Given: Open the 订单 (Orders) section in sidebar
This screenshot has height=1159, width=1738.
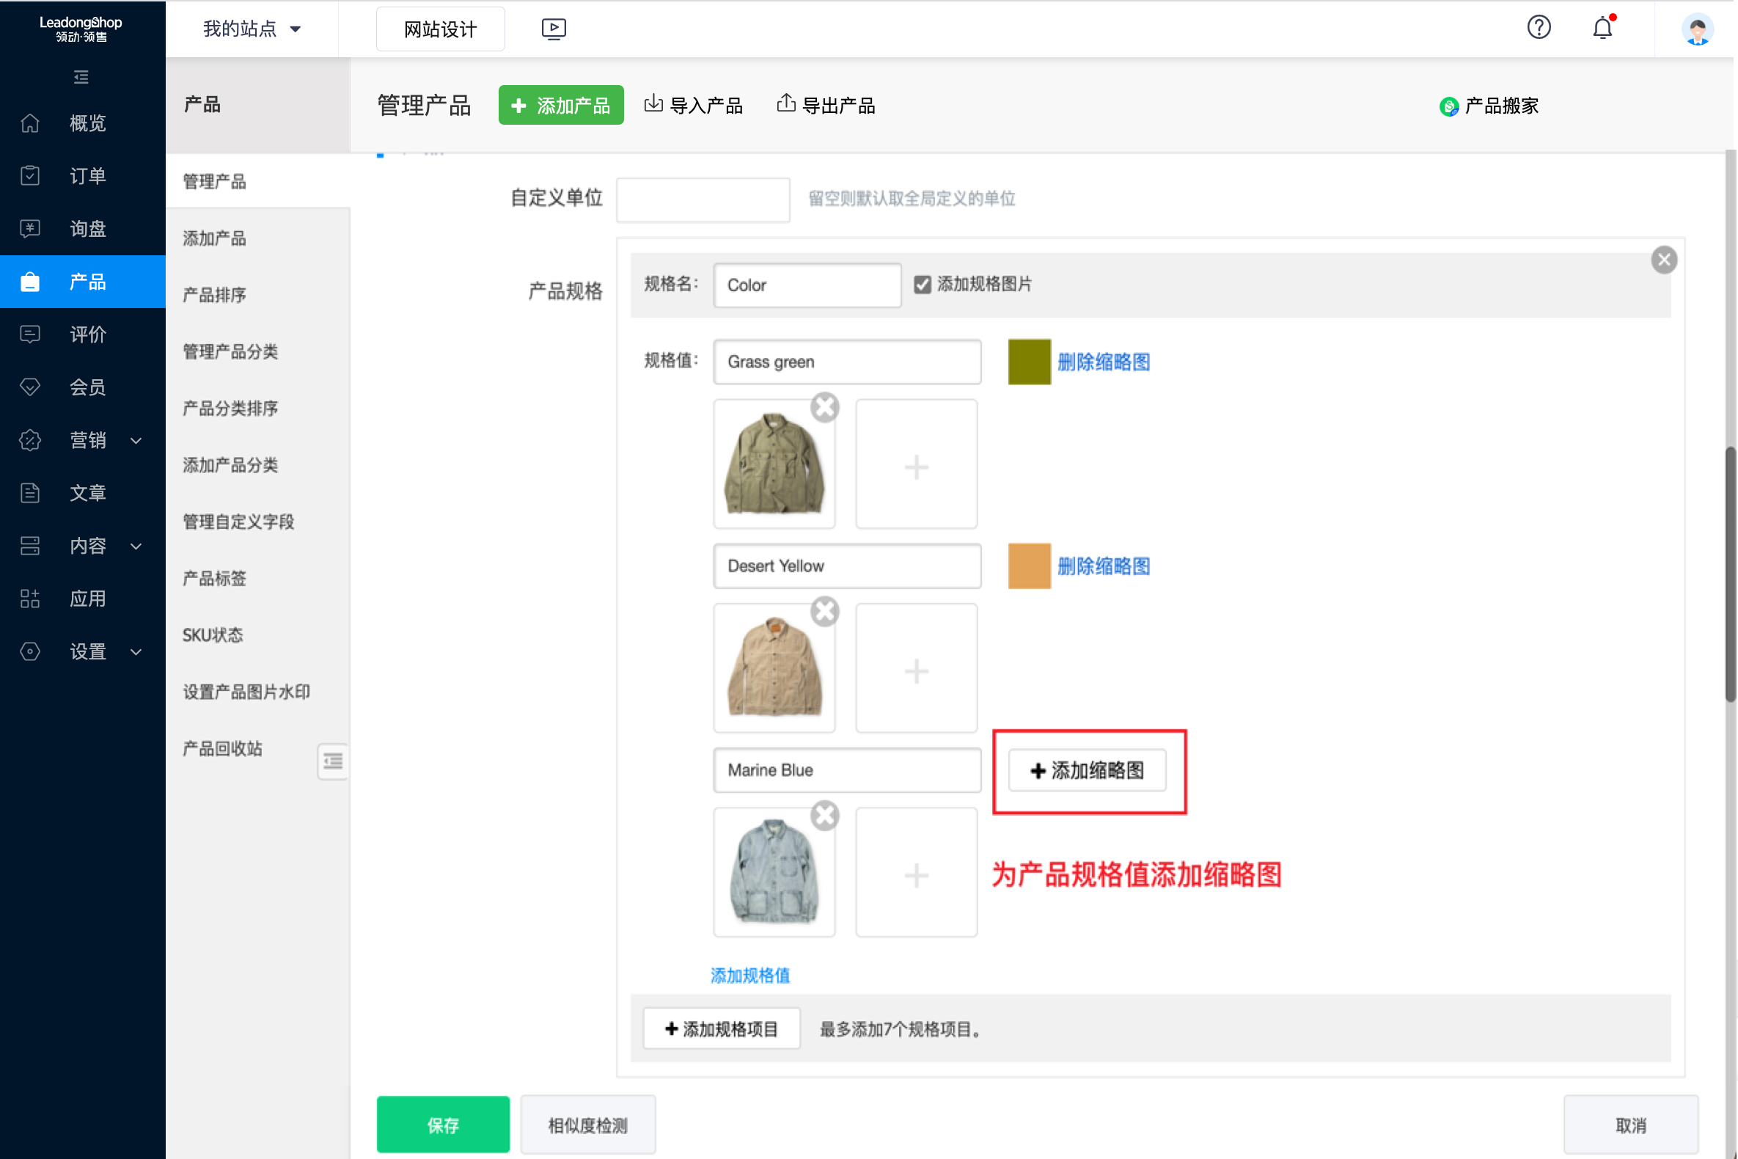Looking at the screenshot, I should (x=87, y=176).
